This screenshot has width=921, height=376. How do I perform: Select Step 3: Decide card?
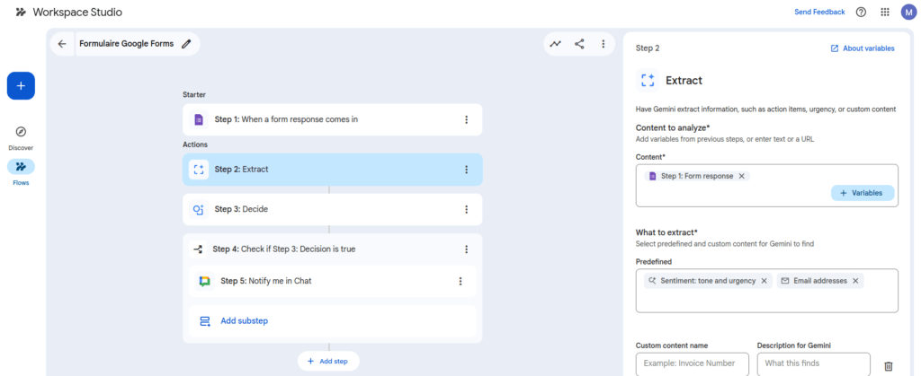pos(333,209)
